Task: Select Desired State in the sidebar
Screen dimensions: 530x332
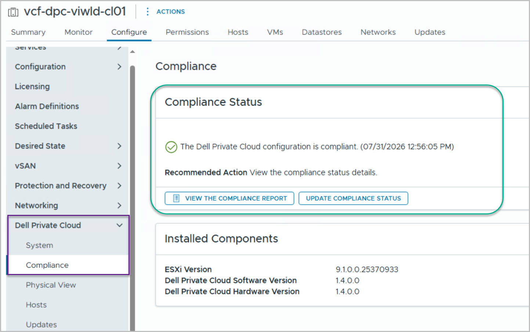Action: click(x=40, y=146)
